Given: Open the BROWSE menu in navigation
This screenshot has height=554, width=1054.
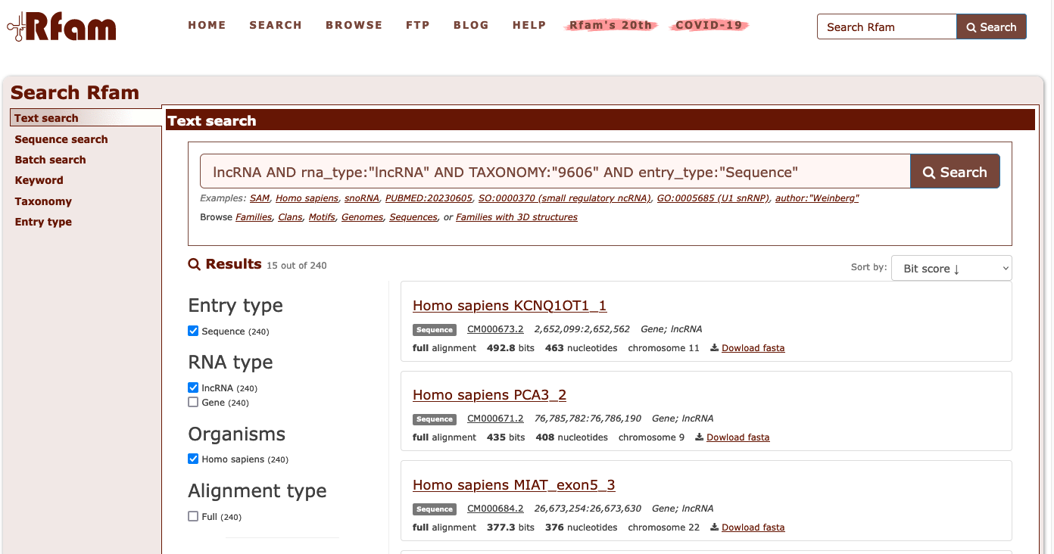Looking at the screenshot, I should click(354, 25).
